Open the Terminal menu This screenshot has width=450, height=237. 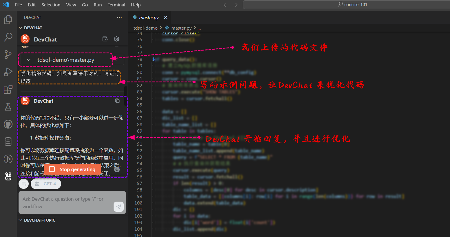116,5
